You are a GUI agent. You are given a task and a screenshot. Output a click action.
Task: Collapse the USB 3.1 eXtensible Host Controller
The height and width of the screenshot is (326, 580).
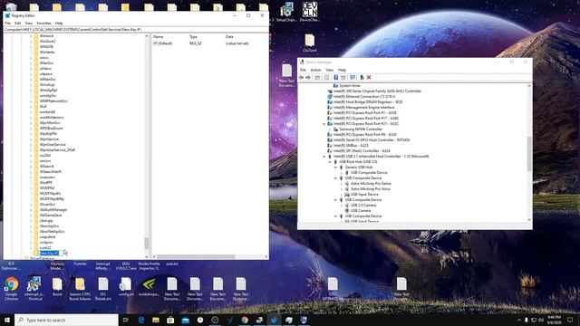(x=324, y=157)
